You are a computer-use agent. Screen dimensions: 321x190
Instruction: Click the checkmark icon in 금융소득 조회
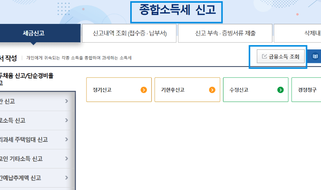coord(264,56)
